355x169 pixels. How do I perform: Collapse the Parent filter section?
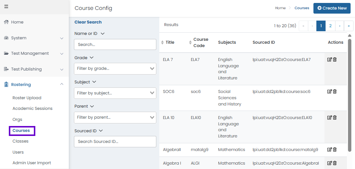click(x=92, y=106)
